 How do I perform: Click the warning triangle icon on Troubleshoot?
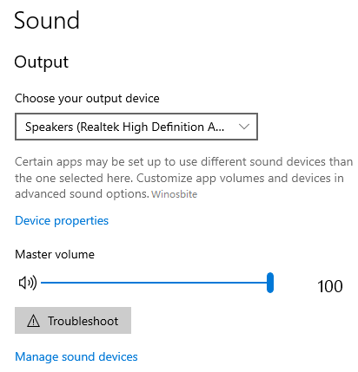(33, 321)
